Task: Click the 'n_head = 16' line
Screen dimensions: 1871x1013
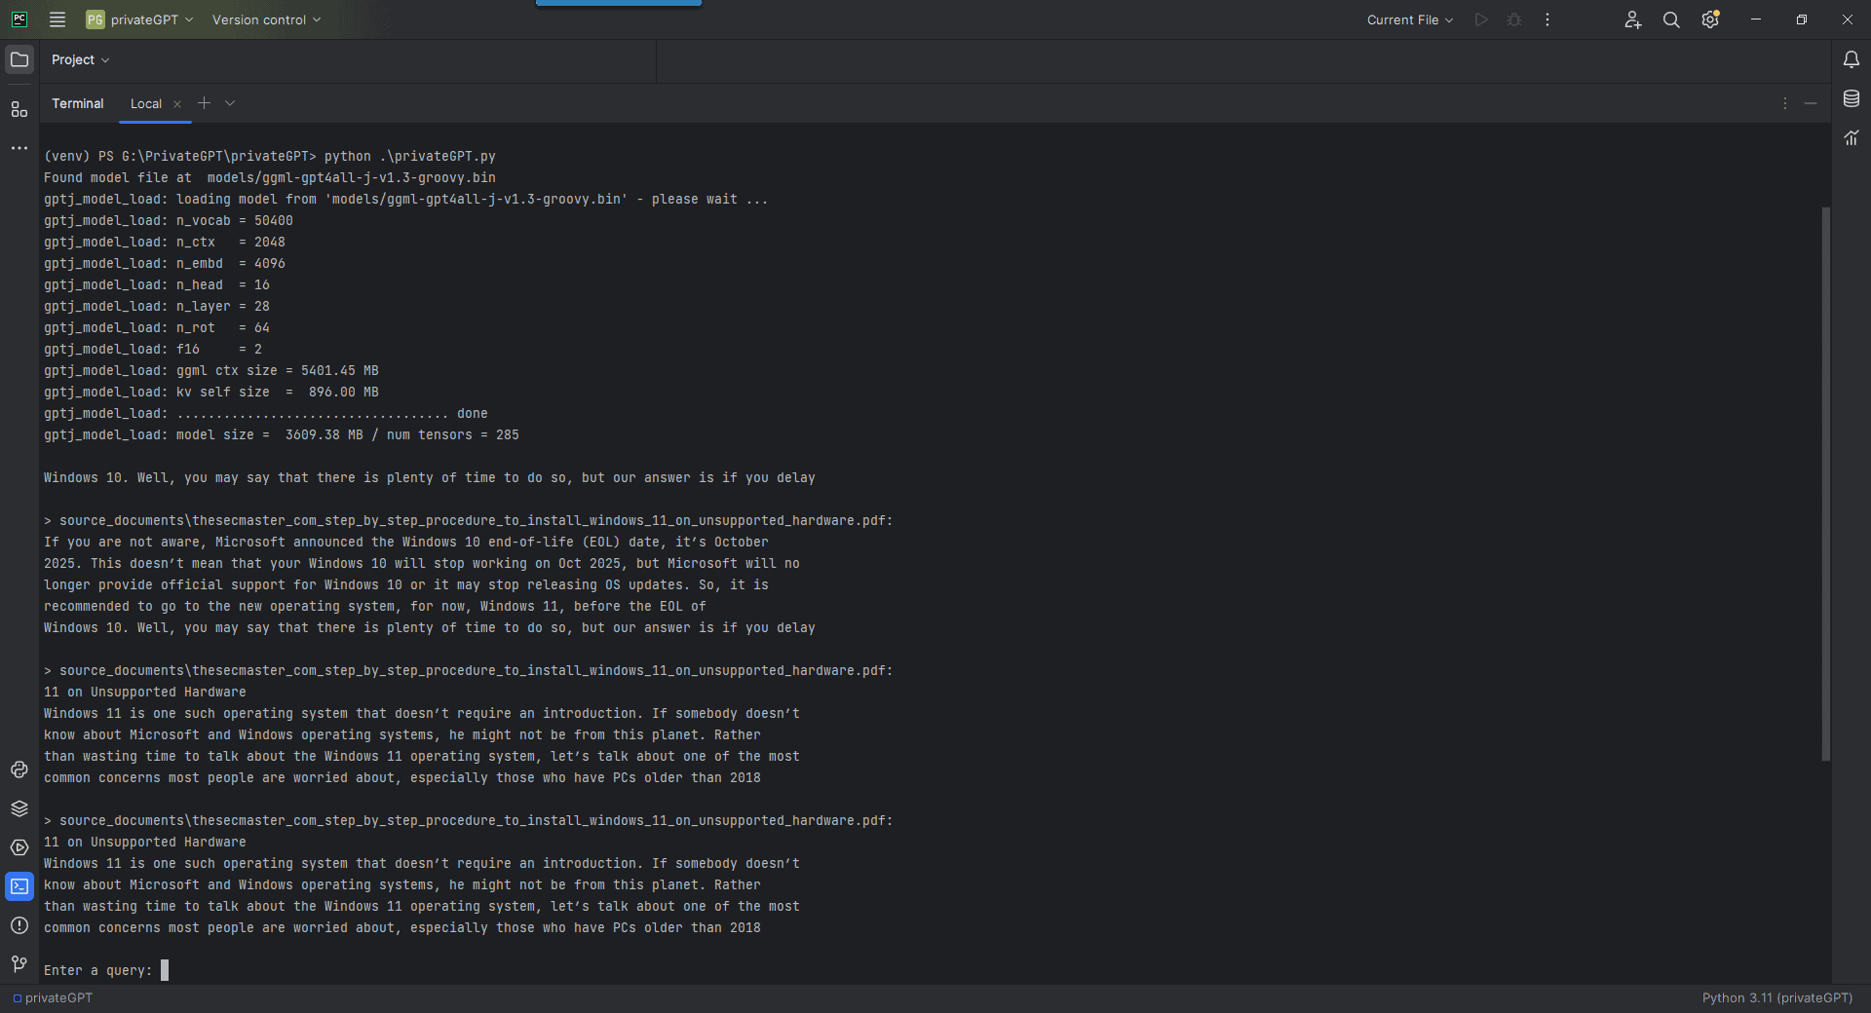Action: click(x=157, y=284)
